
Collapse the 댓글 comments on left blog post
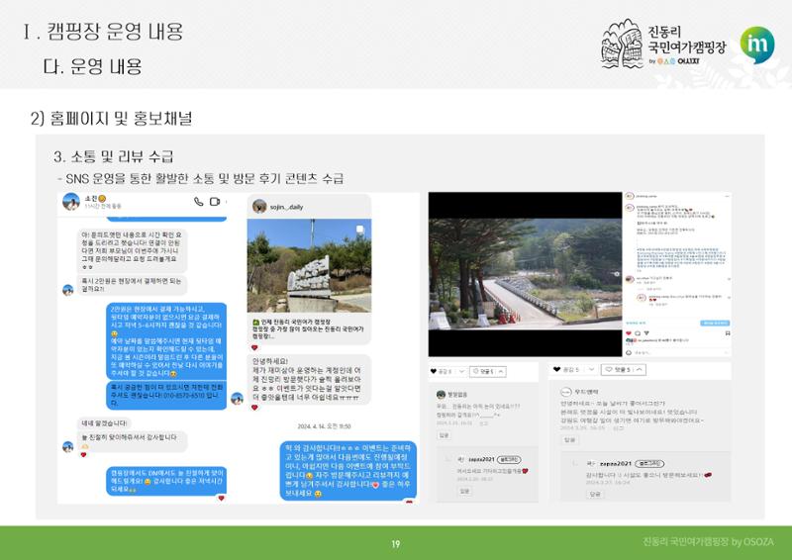(501, 372)
